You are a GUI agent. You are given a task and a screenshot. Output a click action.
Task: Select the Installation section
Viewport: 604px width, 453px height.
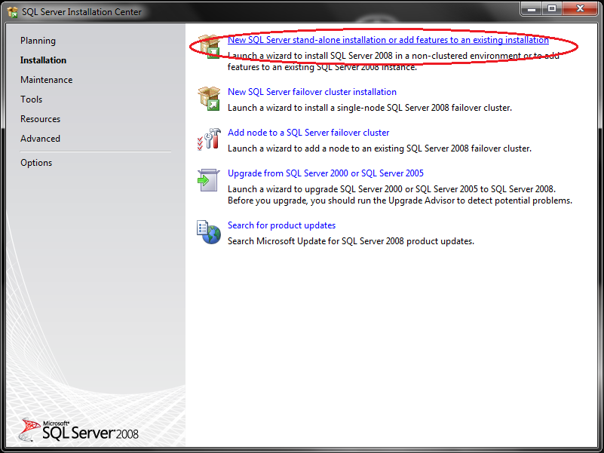click(43, 60)
